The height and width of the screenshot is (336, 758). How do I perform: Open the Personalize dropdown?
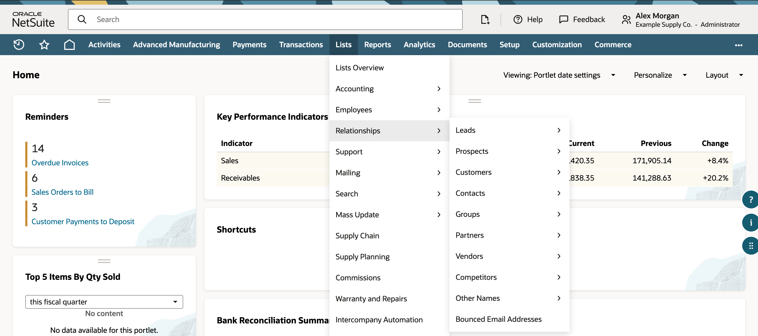click(x=661, y=75)
